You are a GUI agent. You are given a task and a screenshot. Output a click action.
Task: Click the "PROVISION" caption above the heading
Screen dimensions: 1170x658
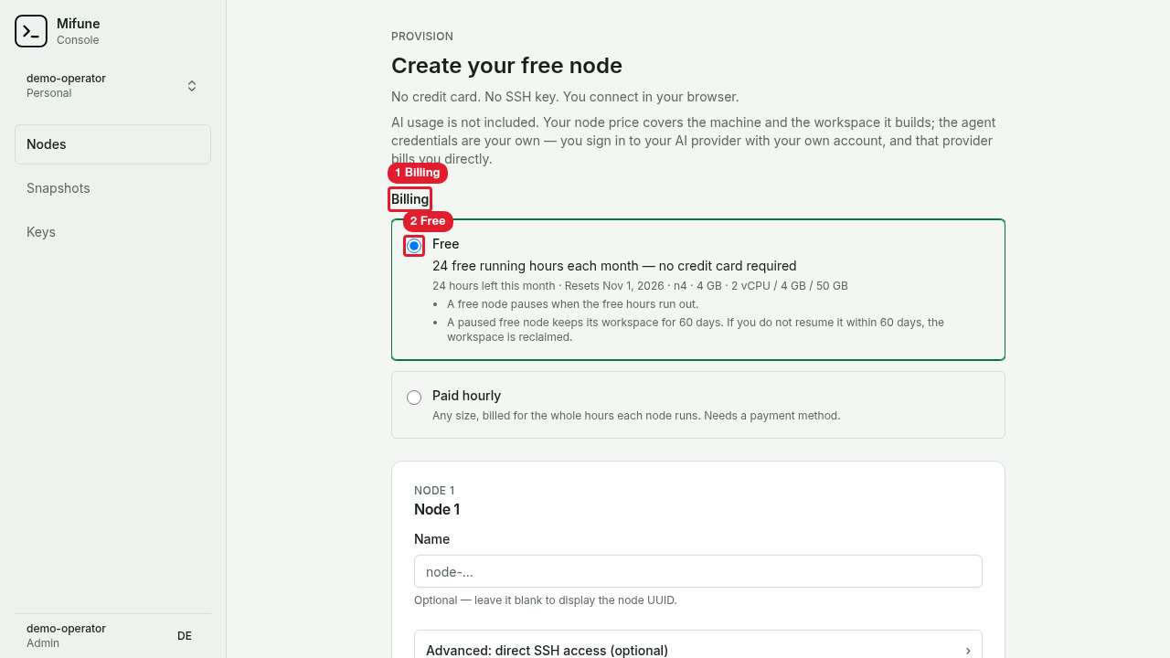[422, 37]
